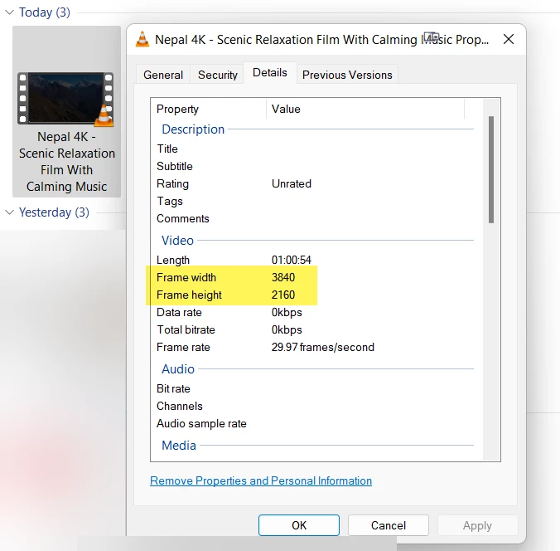This screenshot has height=551, width=560.
Task: Collapse the Today (3) group
Action: pos(10,12)
